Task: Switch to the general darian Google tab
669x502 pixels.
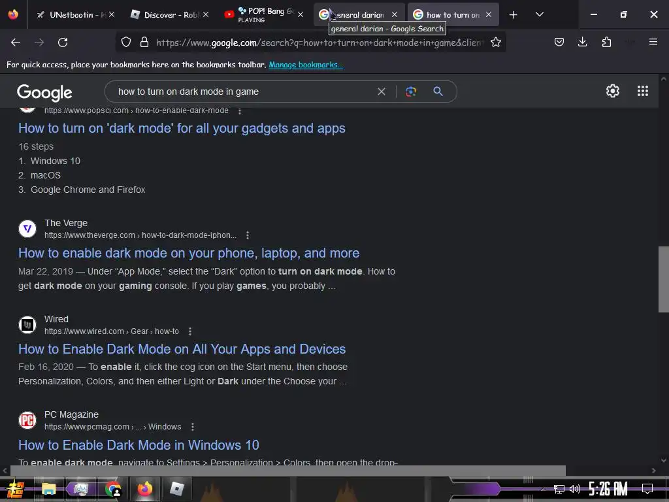Action: [x=359, y=14]
